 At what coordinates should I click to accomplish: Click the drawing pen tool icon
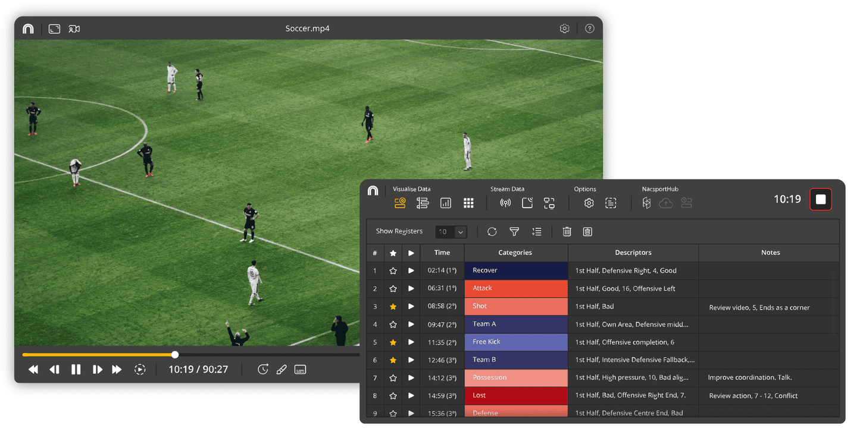point(282,370)
